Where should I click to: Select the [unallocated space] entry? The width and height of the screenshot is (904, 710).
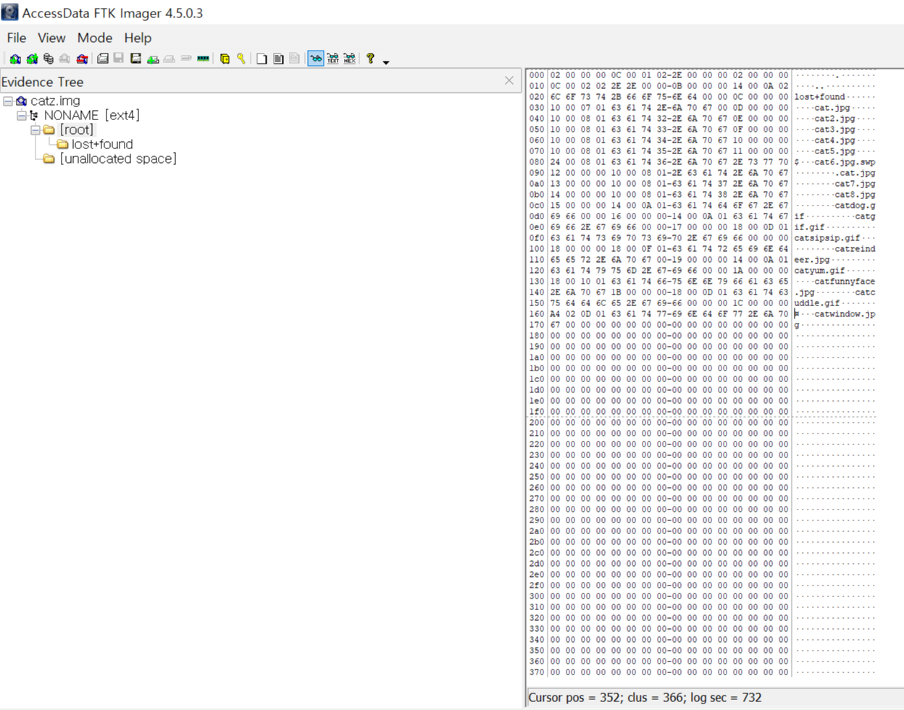point(118,159)
